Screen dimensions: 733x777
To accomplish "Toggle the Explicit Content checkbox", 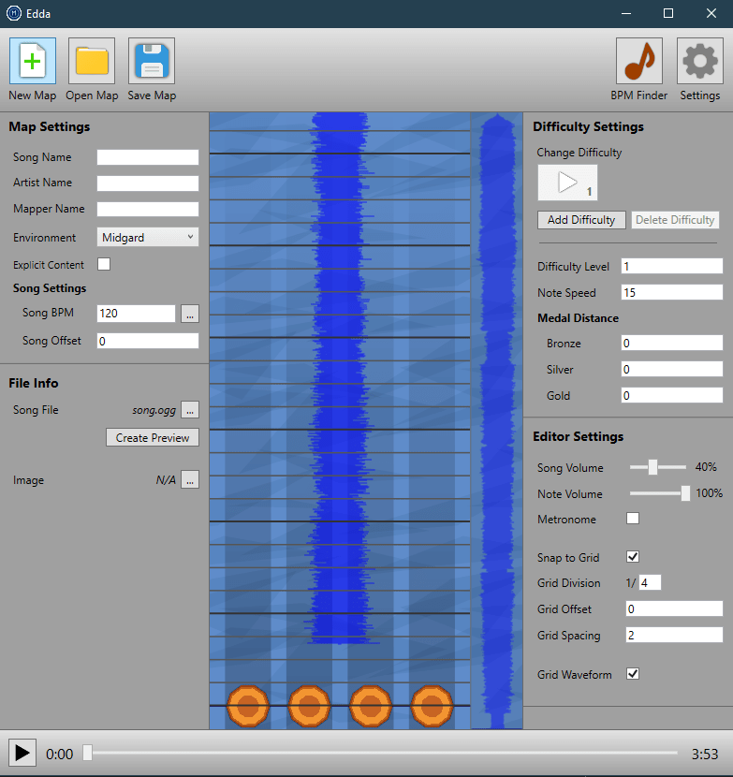I will [x=104, y=264].
